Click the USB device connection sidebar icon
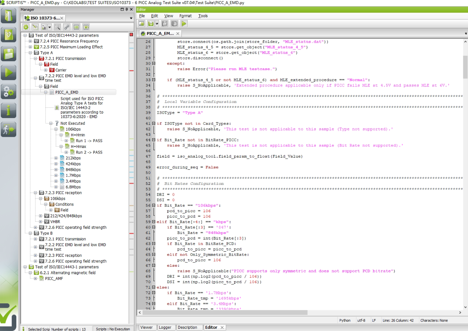Screen dimensions: 468x331 pyautogui.click(x=8, y=35)
